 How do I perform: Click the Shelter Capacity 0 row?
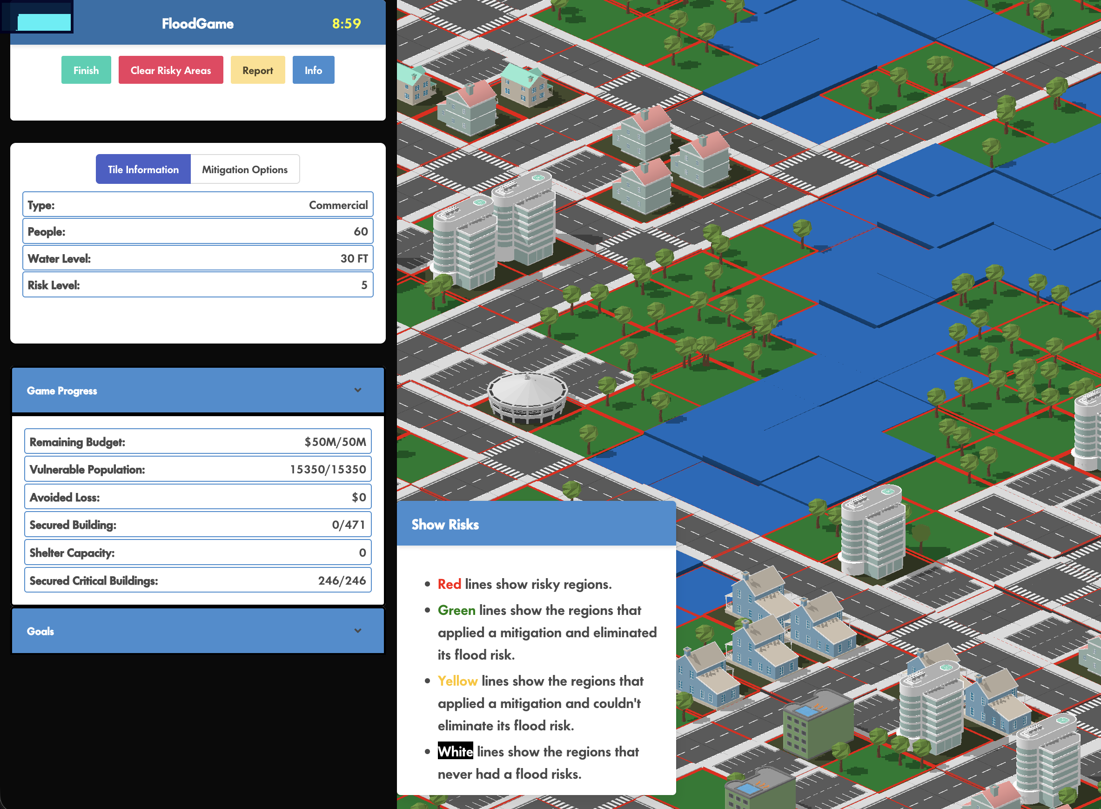(198, 553)
